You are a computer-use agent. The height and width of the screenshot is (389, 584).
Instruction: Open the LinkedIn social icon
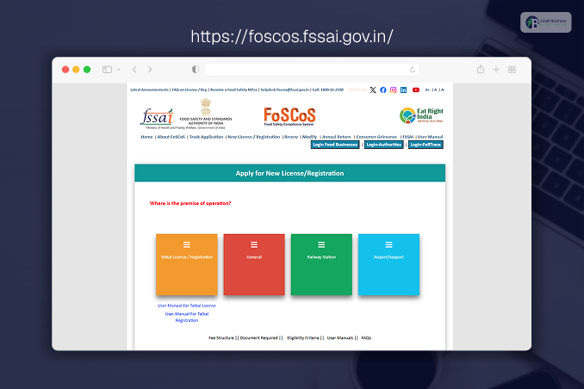(403, 90)
